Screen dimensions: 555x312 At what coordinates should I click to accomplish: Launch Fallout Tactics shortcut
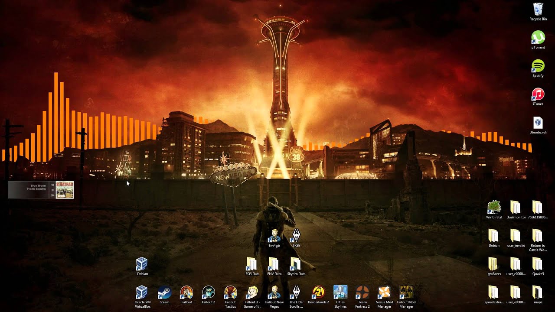pos(230,297)
